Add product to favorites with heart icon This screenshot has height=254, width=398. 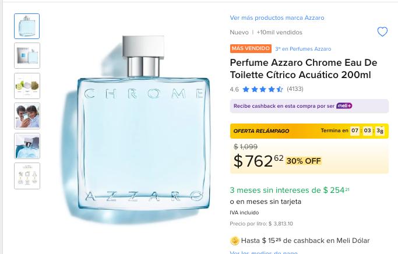click(x=382, y=32)
